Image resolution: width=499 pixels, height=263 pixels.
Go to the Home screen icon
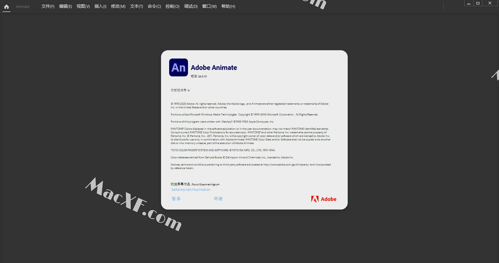coord(6,7)
